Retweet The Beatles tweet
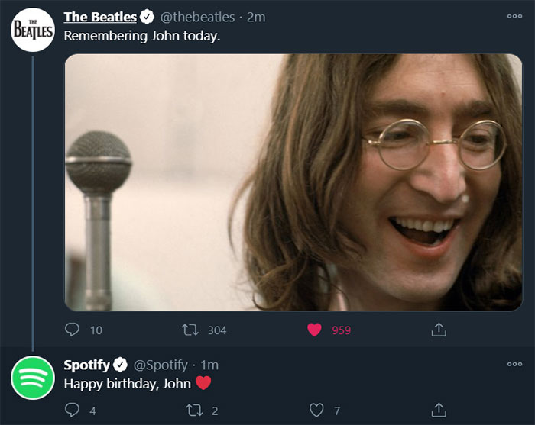535x425 pixels. point(187,330)
